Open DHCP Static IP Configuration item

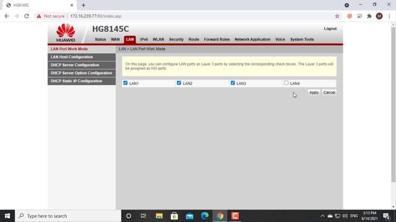click(x=82, y=81)
